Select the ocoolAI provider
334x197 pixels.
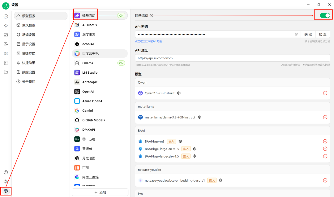100,44
